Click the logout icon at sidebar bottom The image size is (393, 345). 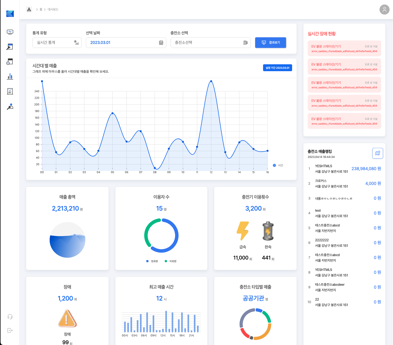(10, 330)
